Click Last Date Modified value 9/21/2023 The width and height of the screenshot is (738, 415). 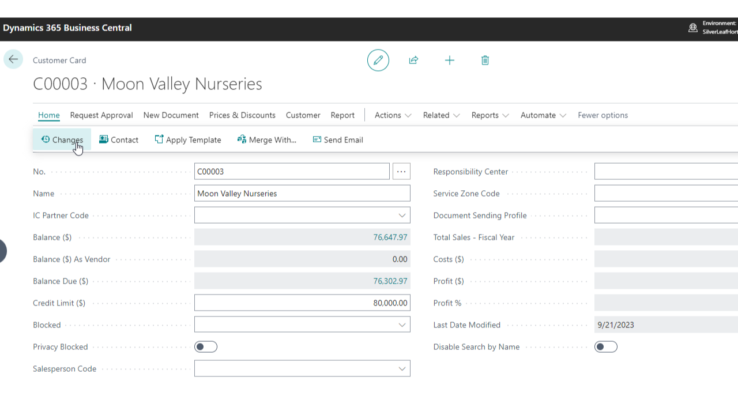(616, 325)
